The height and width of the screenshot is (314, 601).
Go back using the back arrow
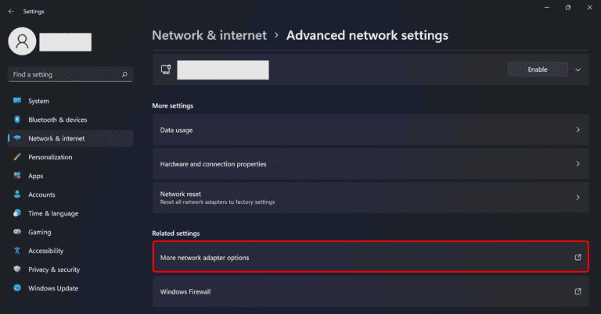10,12
